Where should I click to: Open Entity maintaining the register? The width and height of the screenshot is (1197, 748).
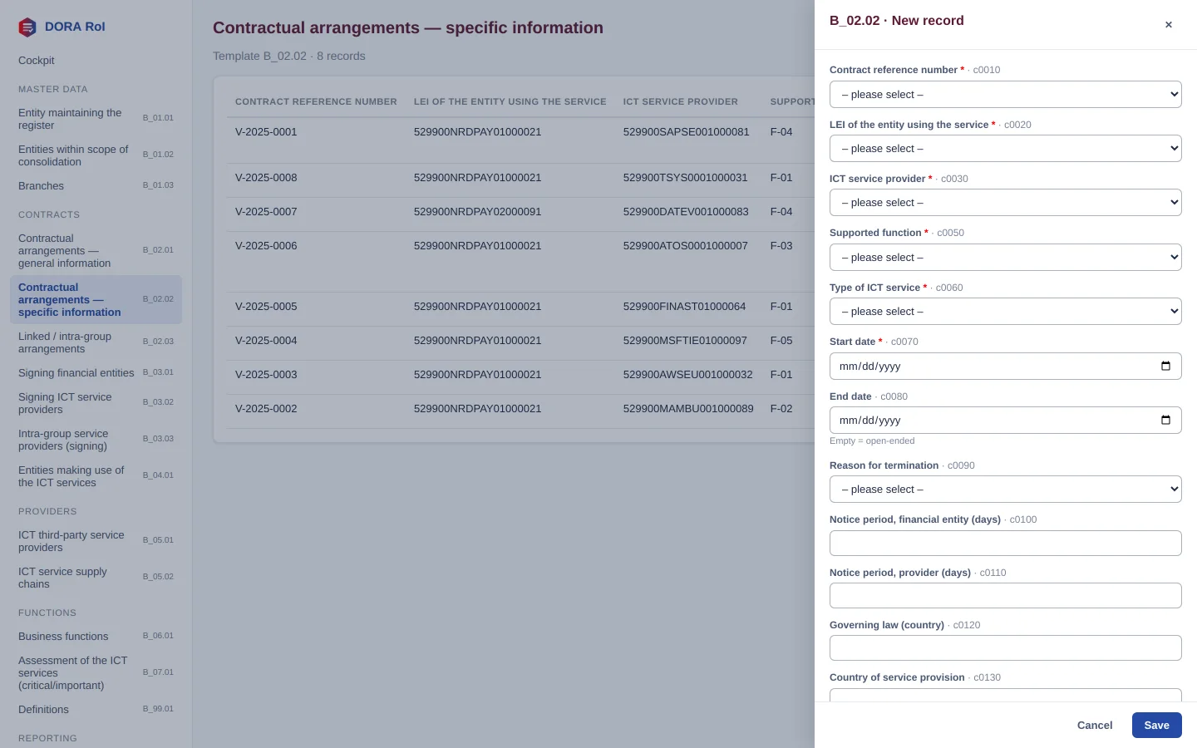[96, 119]
